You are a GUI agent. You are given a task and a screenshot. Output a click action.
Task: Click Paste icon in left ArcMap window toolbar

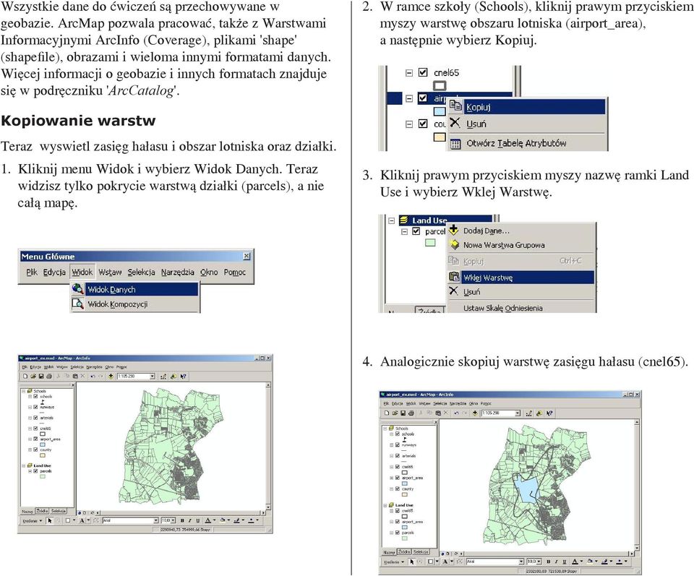[x=75, y=377]
